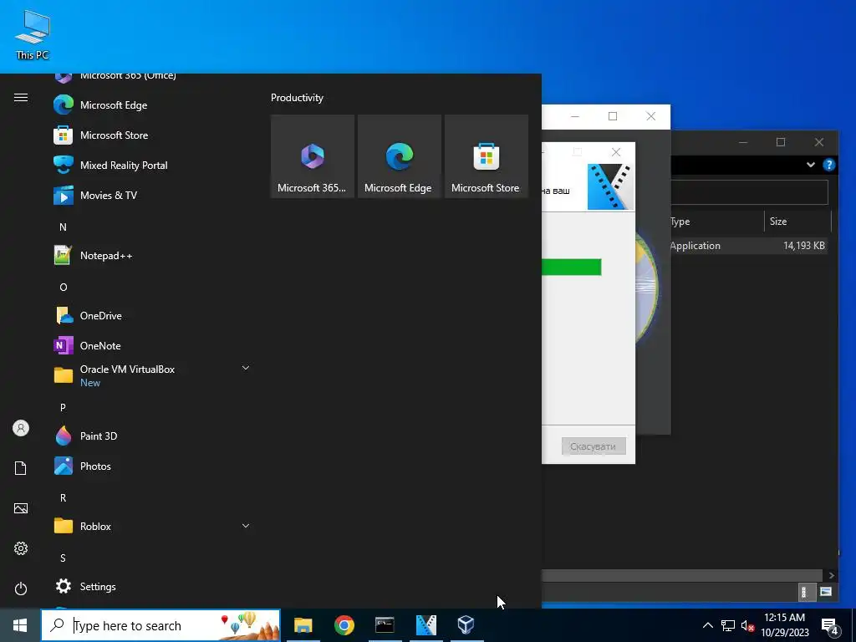Open File Explorer help icon
Image resolution: width=856 pixels, height=642 pixels.
coord(828,165)
